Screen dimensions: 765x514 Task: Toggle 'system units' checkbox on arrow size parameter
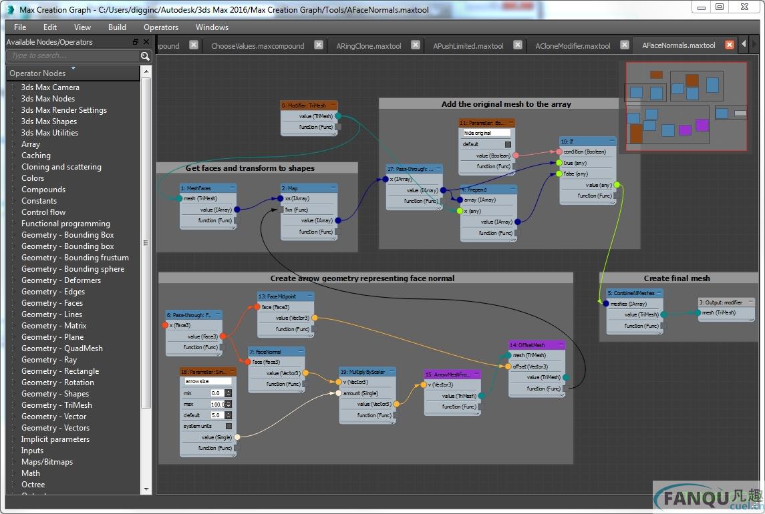click(x=228, y=427)
